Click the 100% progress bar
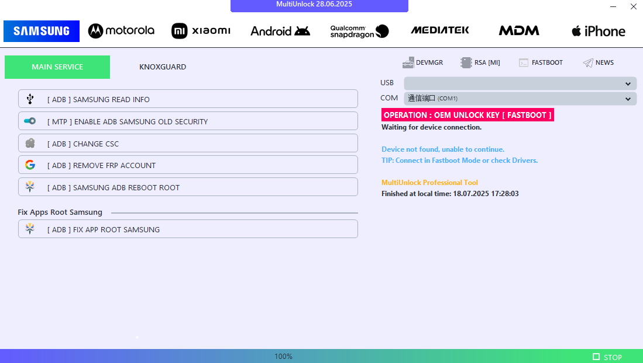643x363 pixels. pyautogui.click(x=283, y=356)
